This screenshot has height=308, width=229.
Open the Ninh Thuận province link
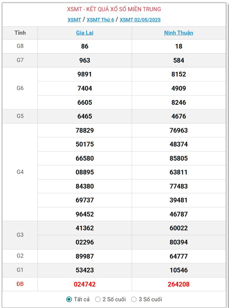[179, 33]
